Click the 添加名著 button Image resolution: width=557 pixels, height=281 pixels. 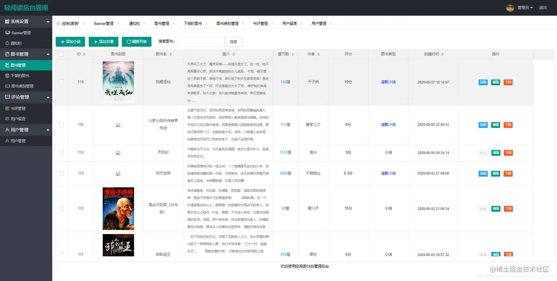(x=104, y=42)
